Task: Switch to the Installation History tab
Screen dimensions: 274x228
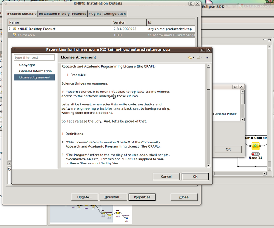Action: [x=54, y=14]
